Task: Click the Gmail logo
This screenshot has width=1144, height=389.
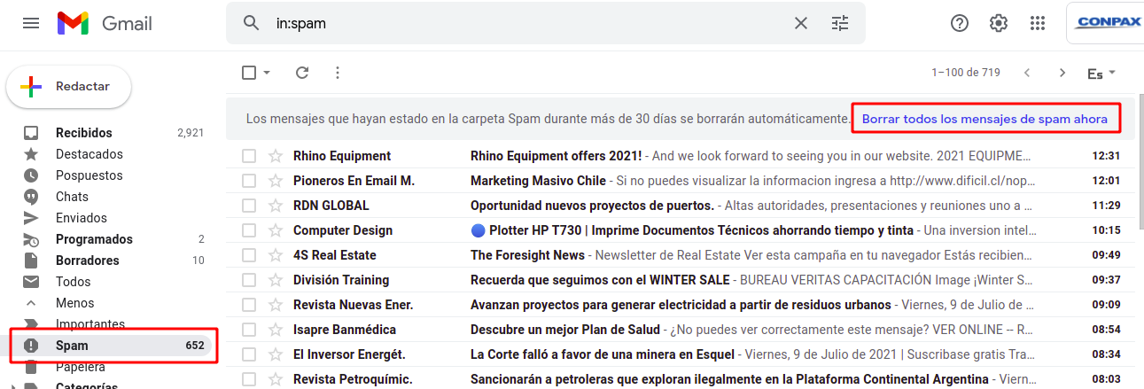Action: [106, 24]
